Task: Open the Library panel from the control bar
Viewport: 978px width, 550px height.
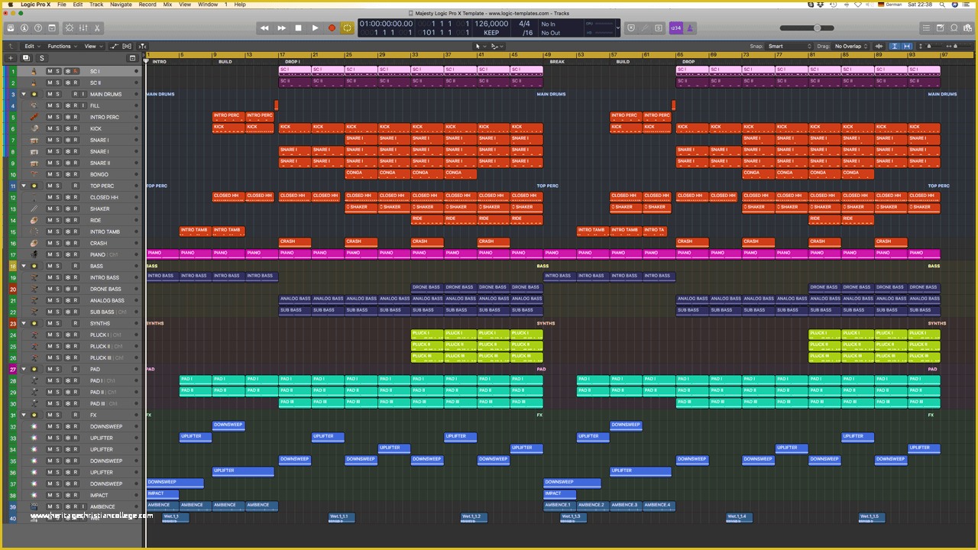Action: coord(11,28)
